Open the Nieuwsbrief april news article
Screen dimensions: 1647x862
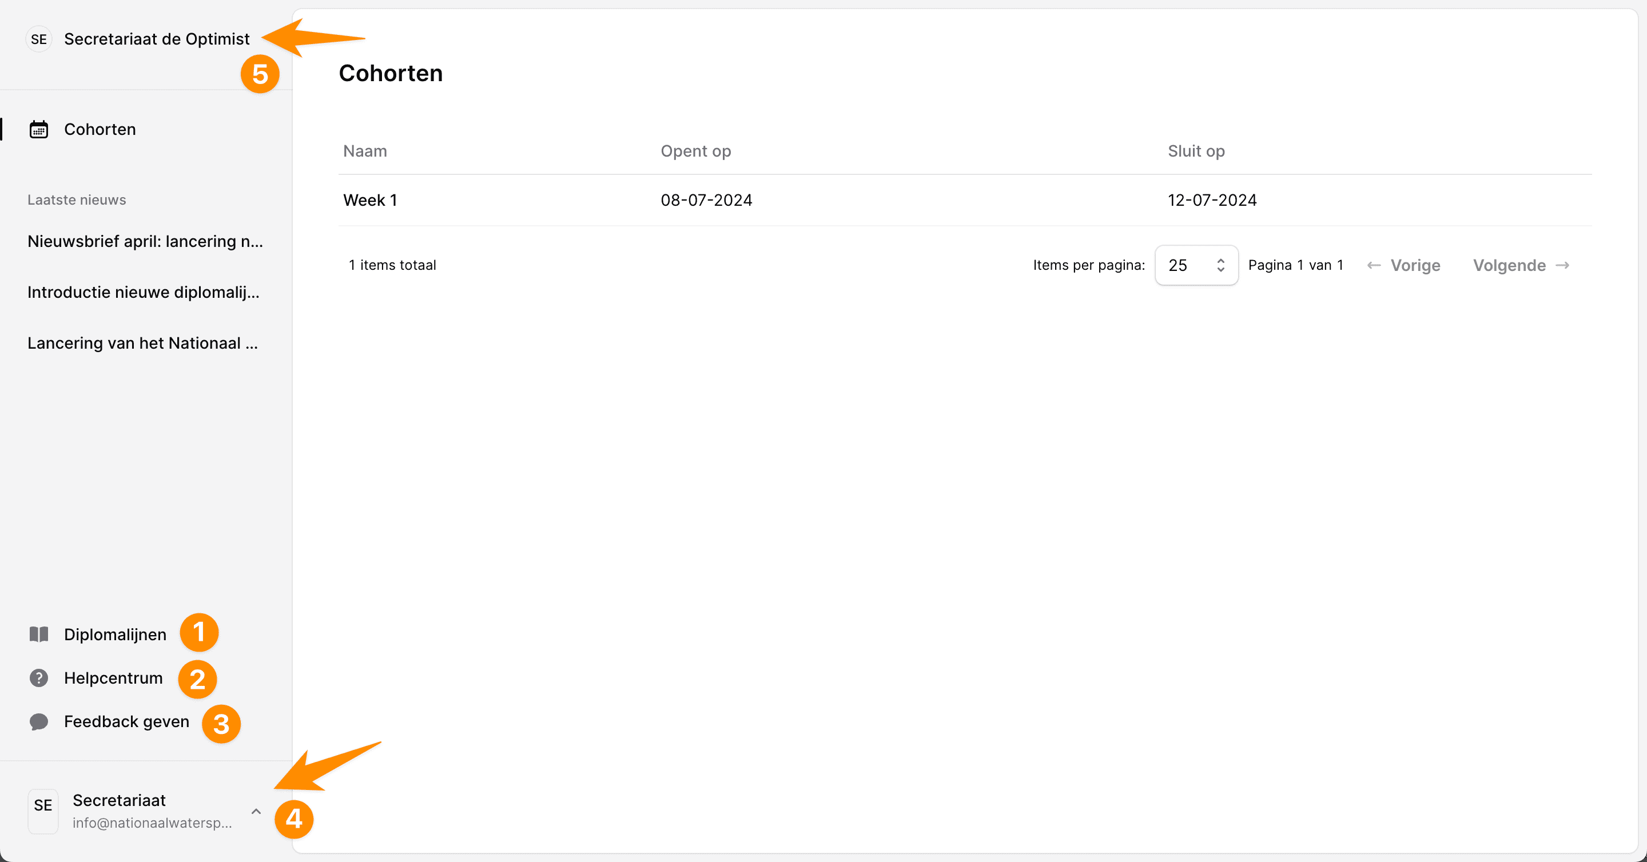[145, 241]
